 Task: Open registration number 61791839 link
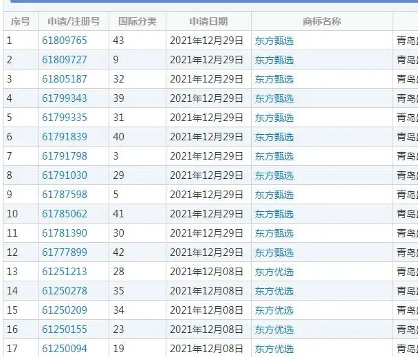click(65, 137)
